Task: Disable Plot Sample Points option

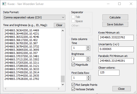Action: click(73, 85)
